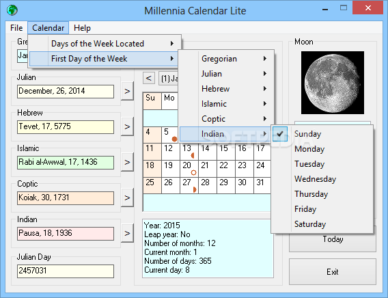
Task: Open the File menu
Action: pyautogui.click(x=16, y=28)
